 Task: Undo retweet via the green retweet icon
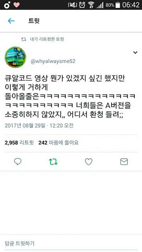(x=53, y=162)
